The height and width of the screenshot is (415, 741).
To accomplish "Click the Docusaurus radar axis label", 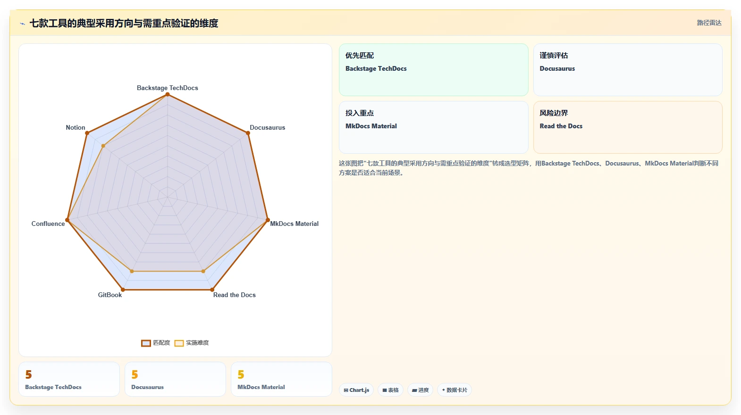I will [267, 127].
